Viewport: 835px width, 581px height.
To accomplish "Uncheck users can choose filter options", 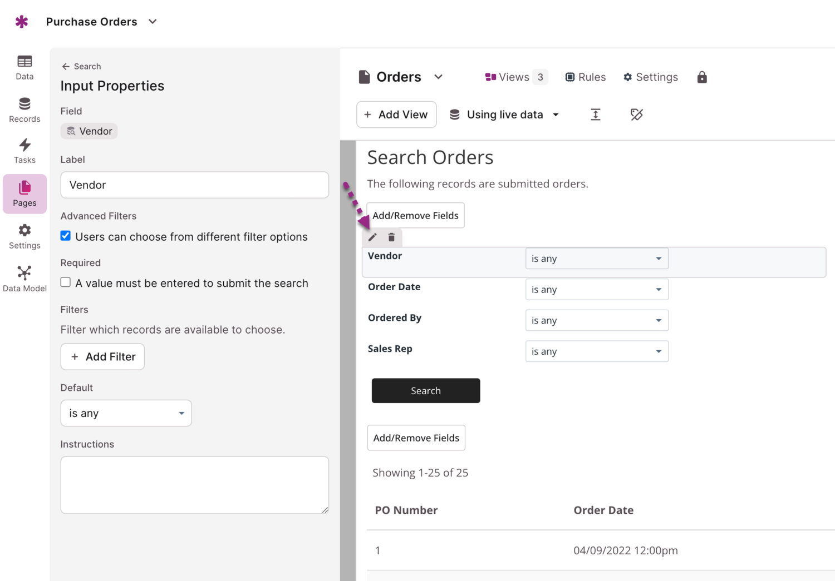I will coord(66,236).
